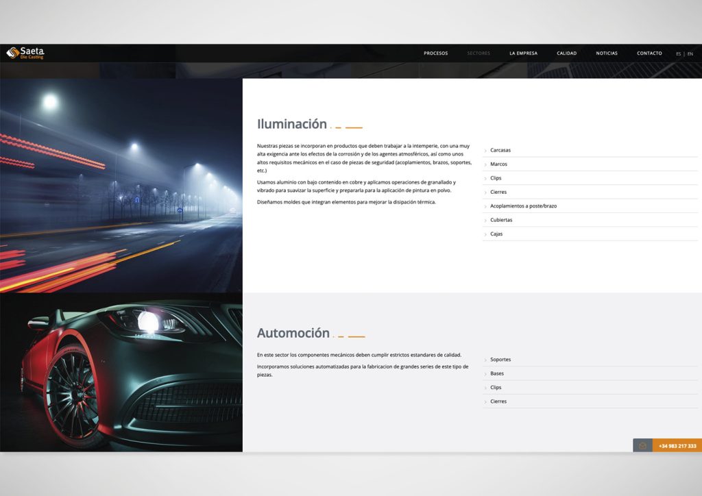Image resolution: width=702 pixels, height=496 pixels.
Task: Click the Saeta Die Casting logo
Action: [25, 53]
